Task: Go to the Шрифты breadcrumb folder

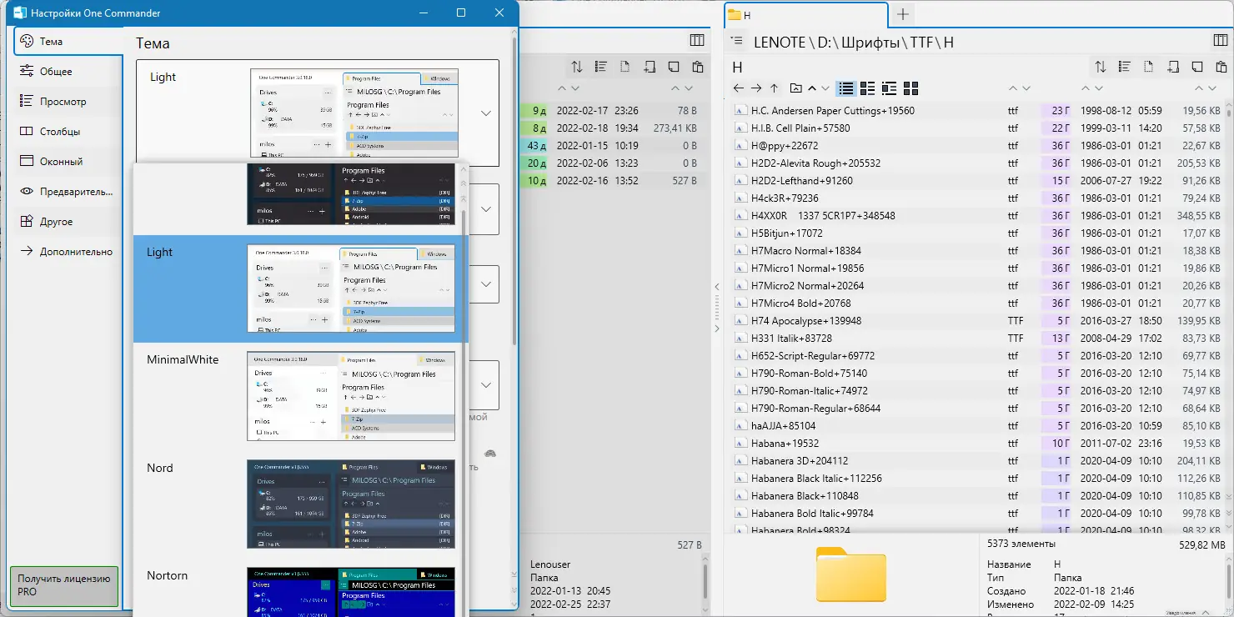Action: pos(871,42)
